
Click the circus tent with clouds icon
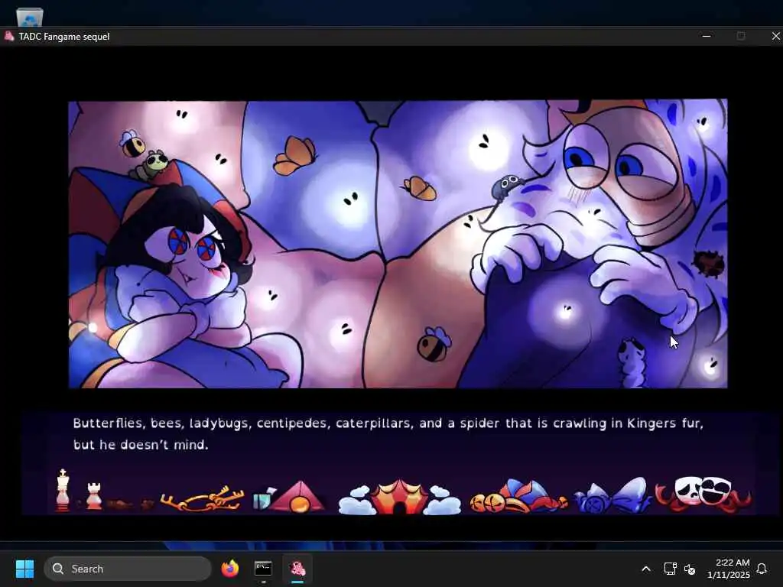pyautogui.click(x=399, y=497)
